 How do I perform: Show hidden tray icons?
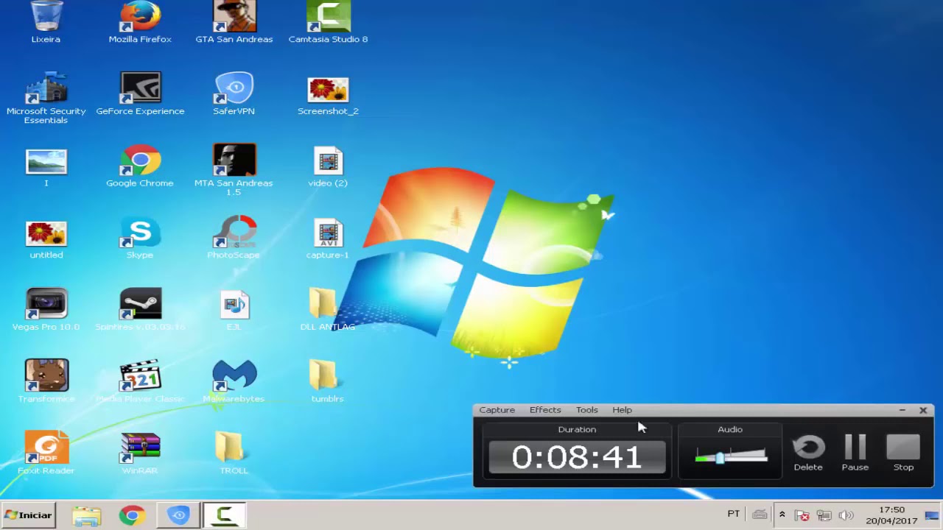pyautogui.click(x=782, y=515)
